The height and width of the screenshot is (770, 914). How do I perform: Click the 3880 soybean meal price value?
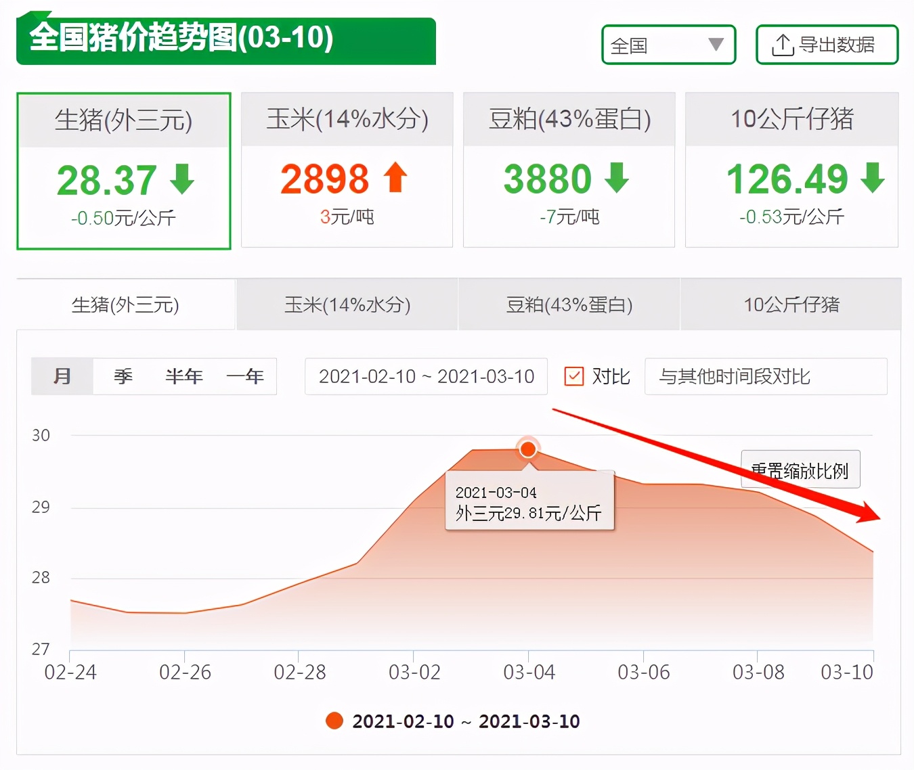coord(547,179)
